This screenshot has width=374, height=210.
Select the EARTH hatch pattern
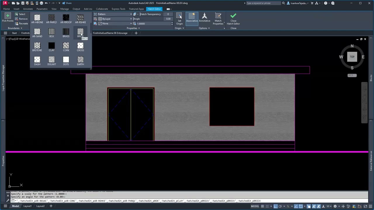[x=80, y=61]
